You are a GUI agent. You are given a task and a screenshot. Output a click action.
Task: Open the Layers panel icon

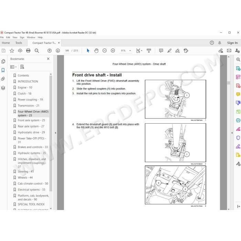[x=3, y=88]
